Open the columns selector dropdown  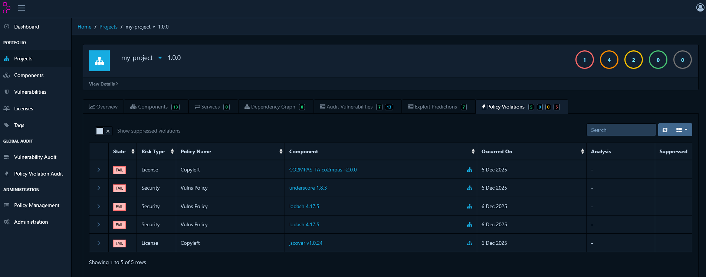pos(682,130)
